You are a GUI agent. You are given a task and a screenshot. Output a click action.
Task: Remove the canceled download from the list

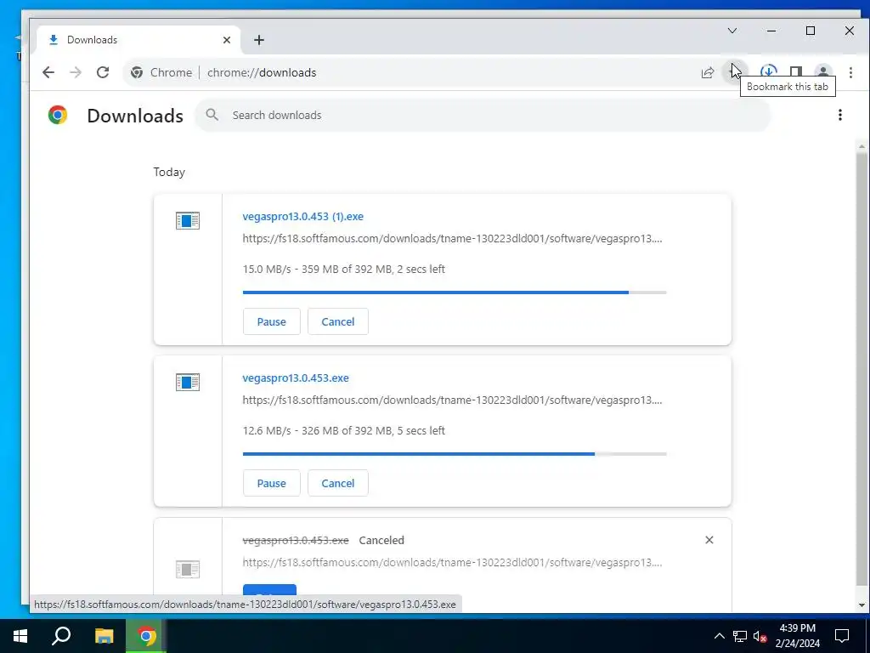point(709,540)
